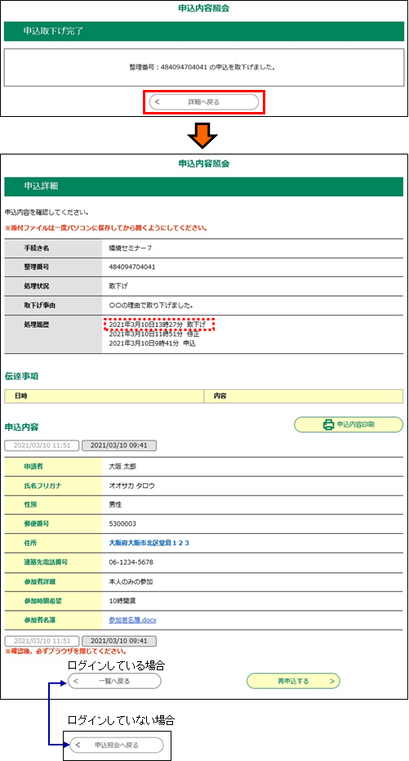Click the 日時 column header in 伝達事項
The height and width of the screenshot is (761, 409).
click(104, 396)
